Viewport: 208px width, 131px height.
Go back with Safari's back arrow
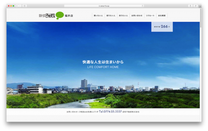pyautogui.click(x=17, y=6)
